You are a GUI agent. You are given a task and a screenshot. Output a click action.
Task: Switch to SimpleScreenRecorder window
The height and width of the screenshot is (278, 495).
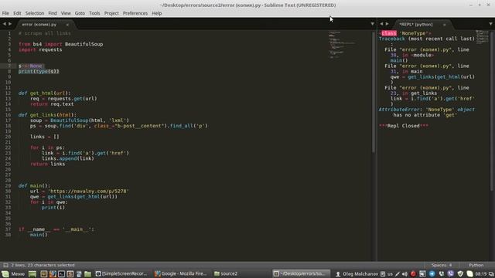[x=122, y=273]
